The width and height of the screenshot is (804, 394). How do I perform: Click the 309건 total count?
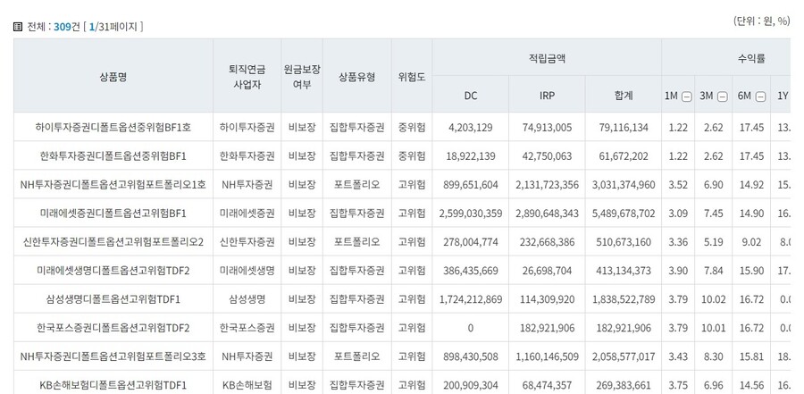[x=64, y=27]
